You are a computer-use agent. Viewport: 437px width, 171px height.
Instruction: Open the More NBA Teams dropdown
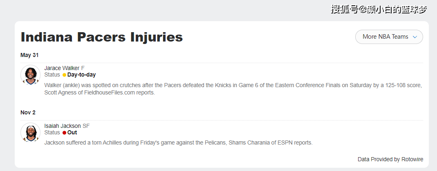pyautogui.click(x=389, y=37)
